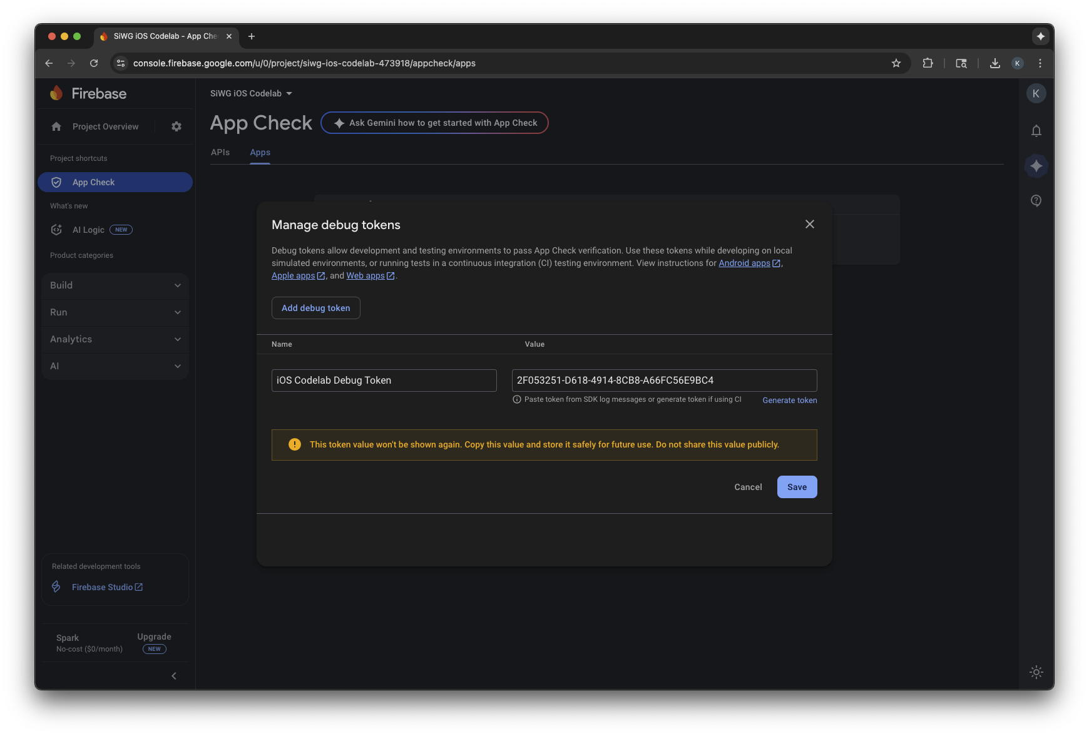This screenshot has height=736, width=1089.
Task: Switch to the APIs tab
Action: pos(220,152)
